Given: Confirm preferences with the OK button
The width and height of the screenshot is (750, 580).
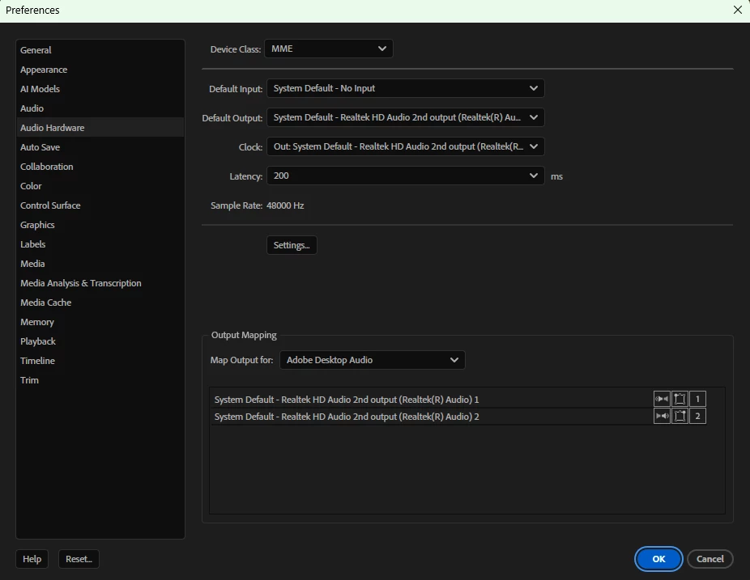Looking at the screenshot, I should 658,559.
